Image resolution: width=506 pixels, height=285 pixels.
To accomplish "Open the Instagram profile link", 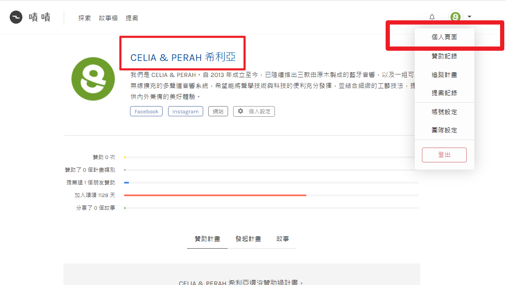I will tap(185, 111).
